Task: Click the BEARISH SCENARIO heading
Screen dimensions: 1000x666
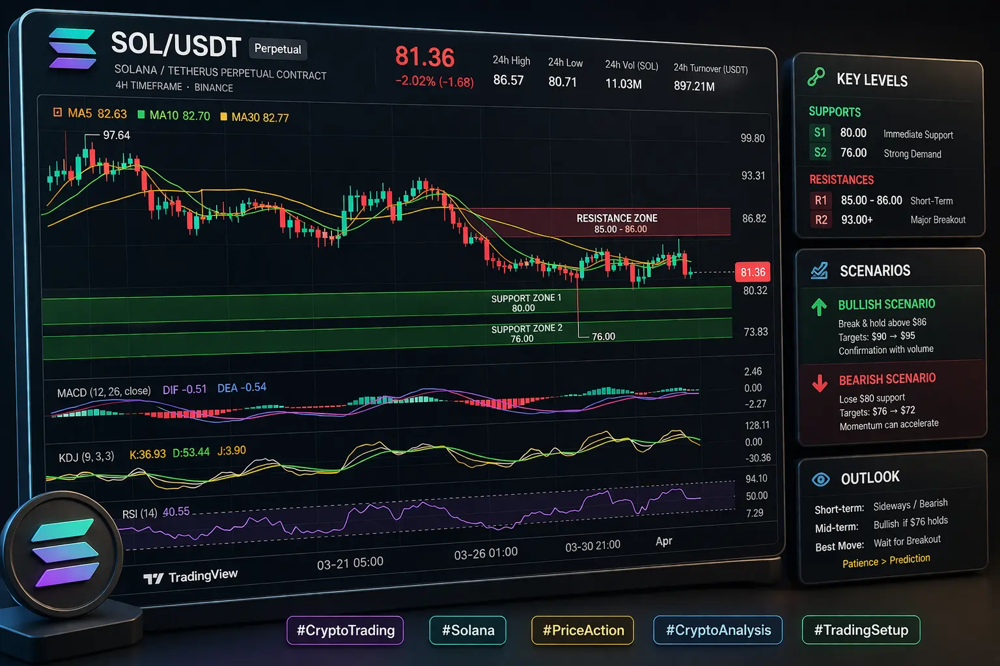Action: click(887, 379)
